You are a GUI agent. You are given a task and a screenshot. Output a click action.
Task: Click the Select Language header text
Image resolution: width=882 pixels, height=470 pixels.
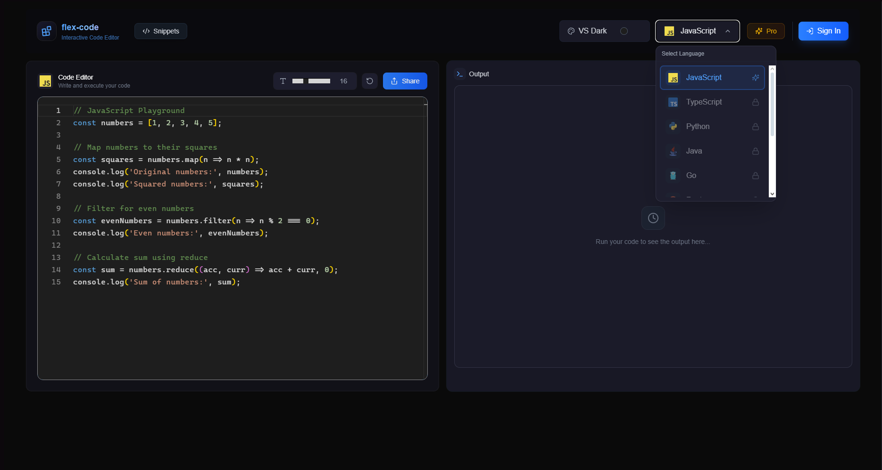pyautogui.click(x=683, y=54)
